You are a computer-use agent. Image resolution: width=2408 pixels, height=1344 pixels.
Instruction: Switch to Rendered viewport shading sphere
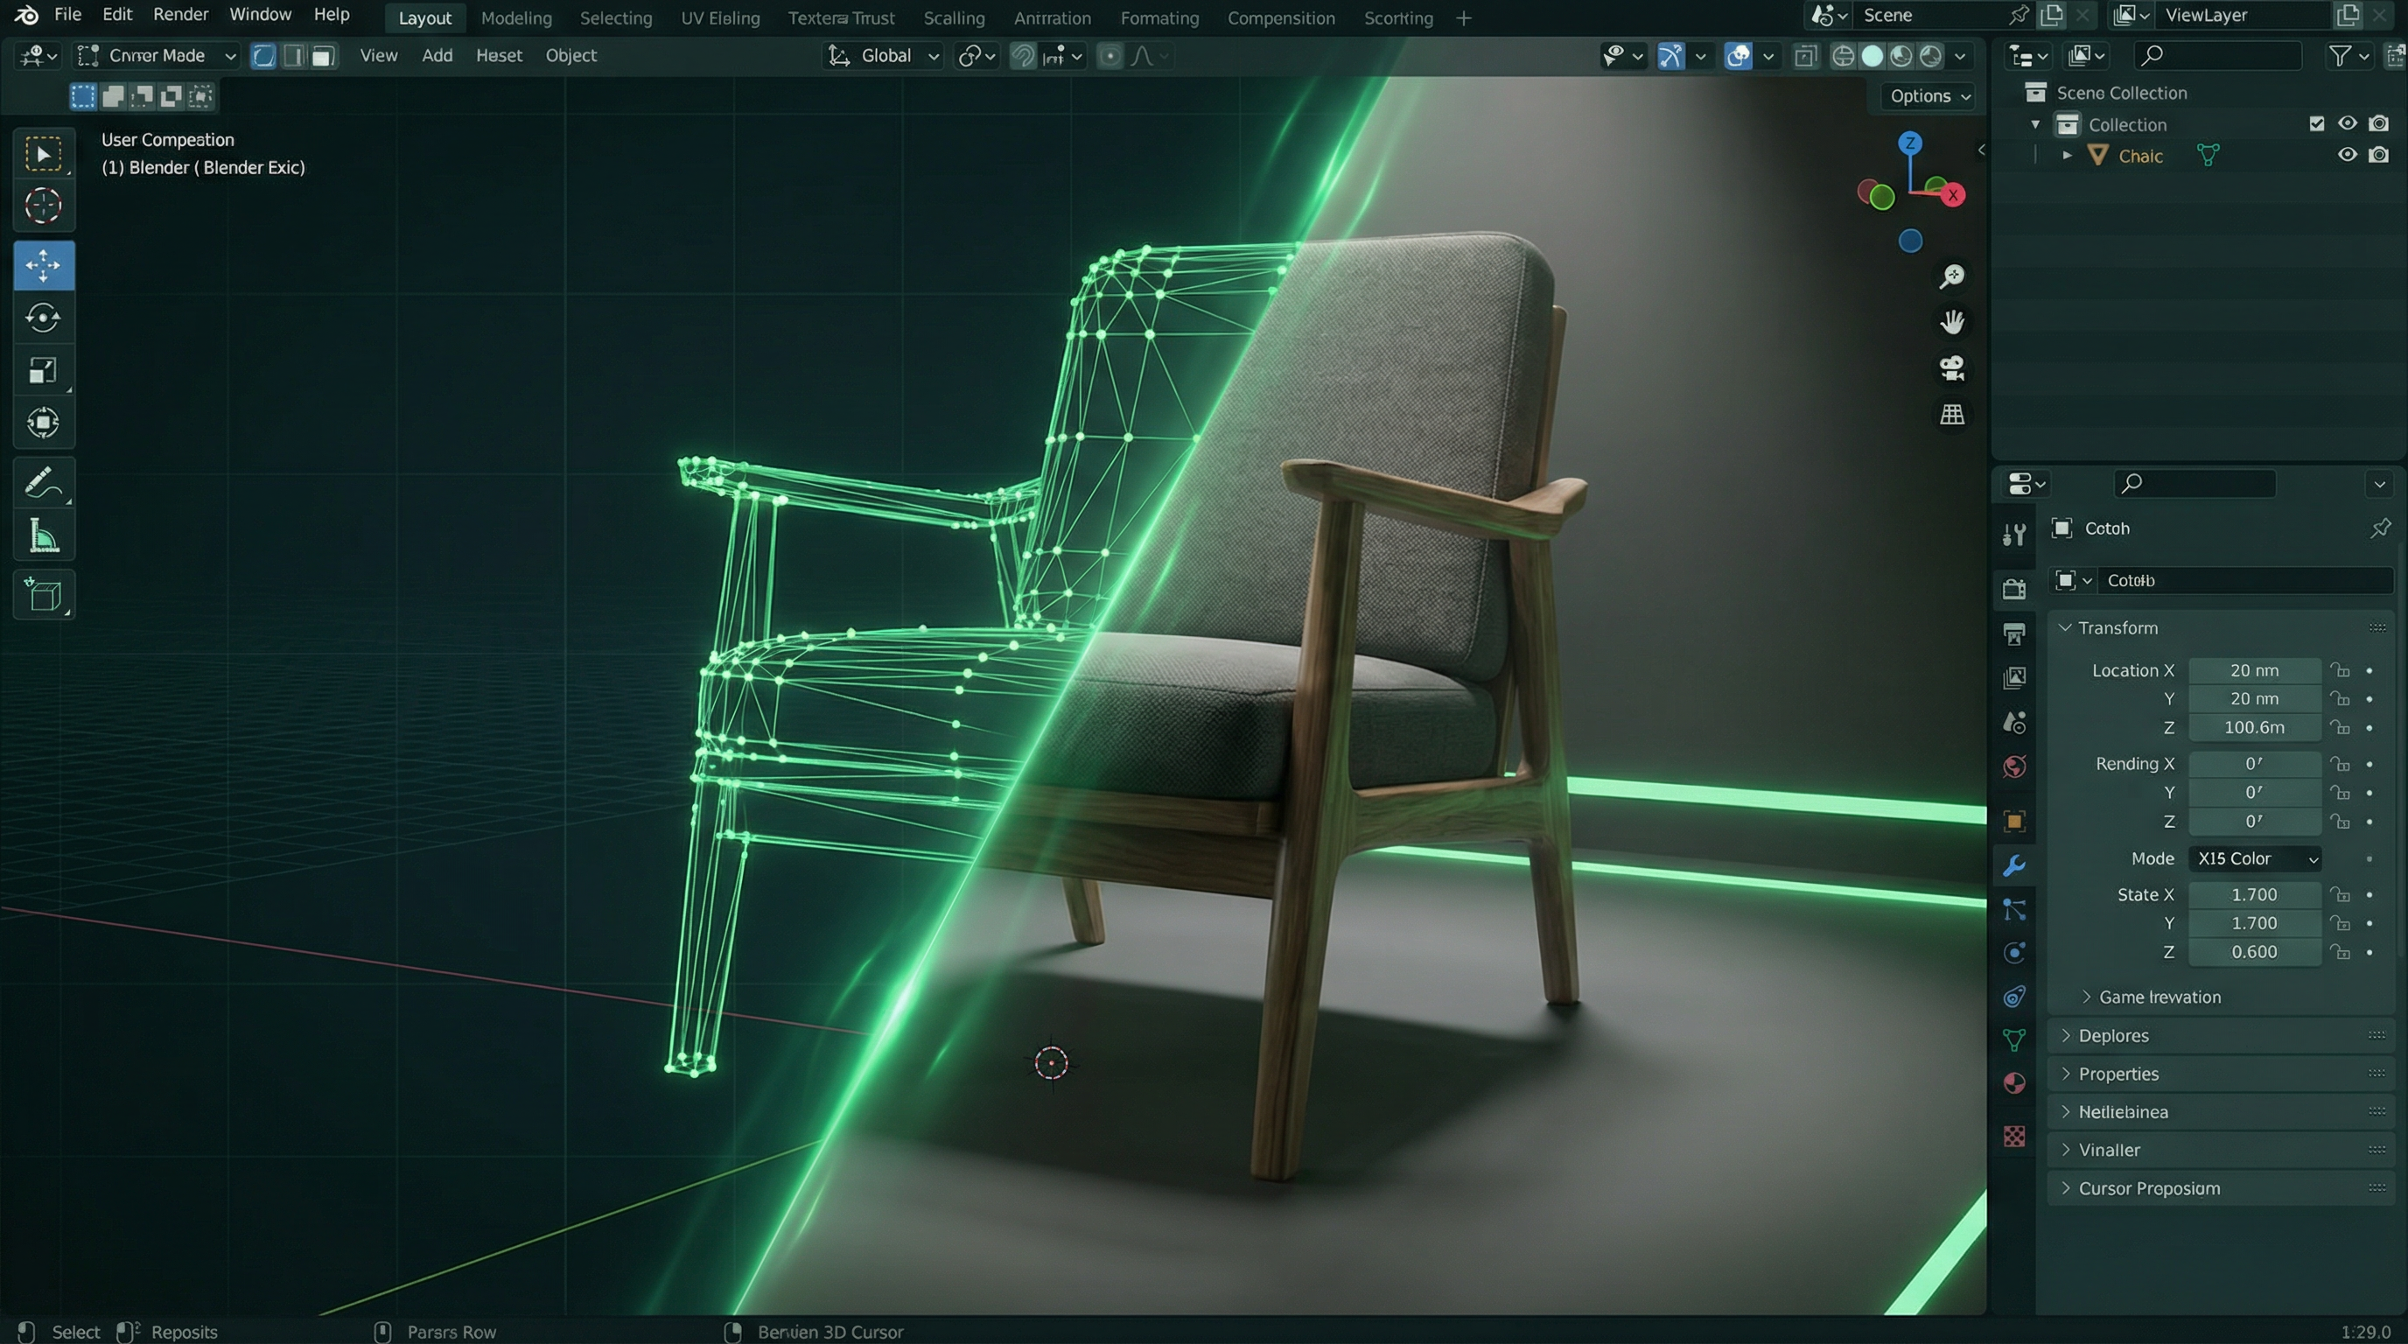1929,56
